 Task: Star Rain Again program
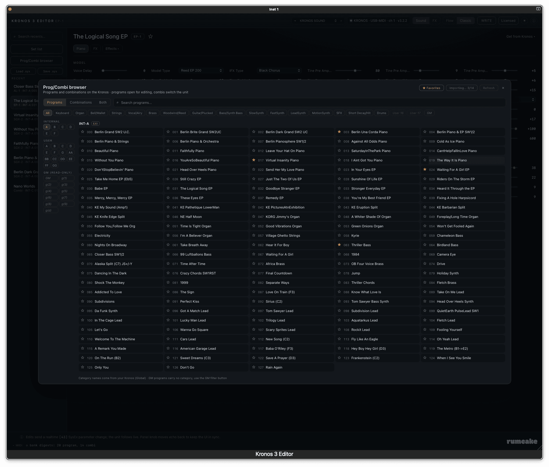(x=254, y=367)
